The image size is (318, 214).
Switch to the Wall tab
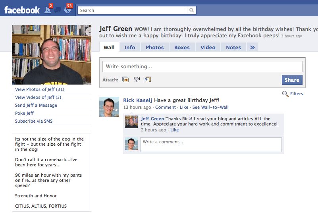tap(109, 48)
